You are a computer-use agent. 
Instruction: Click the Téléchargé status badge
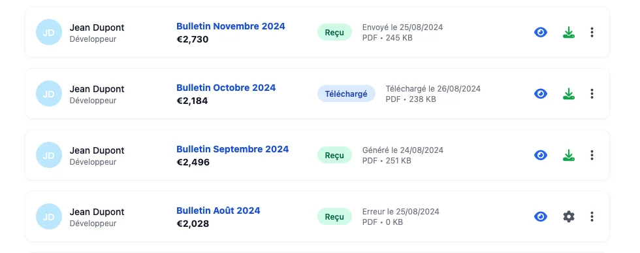pyautogui.click(x=346, y=93)
